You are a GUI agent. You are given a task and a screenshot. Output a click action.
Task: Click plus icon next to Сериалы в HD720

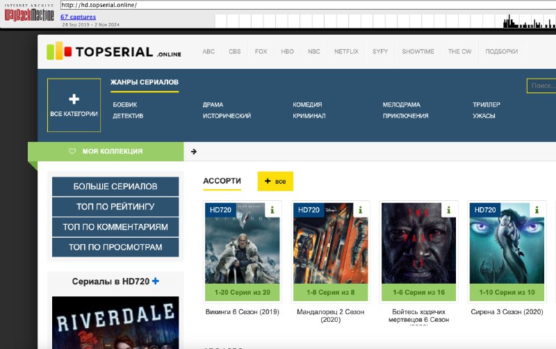156,281
